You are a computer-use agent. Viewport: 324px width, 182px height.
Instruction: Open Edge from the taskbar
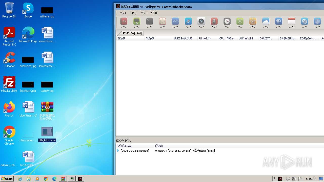[54, 179]
